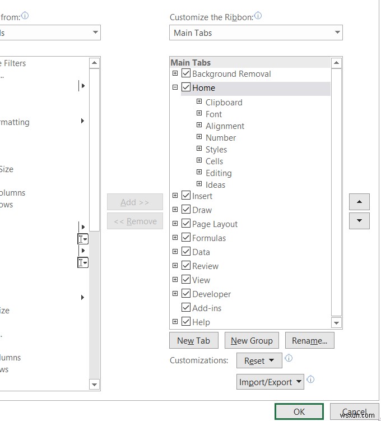The image size is (381, 421).
Task: Select the Add-ins tab label
Action: [207, 308]
